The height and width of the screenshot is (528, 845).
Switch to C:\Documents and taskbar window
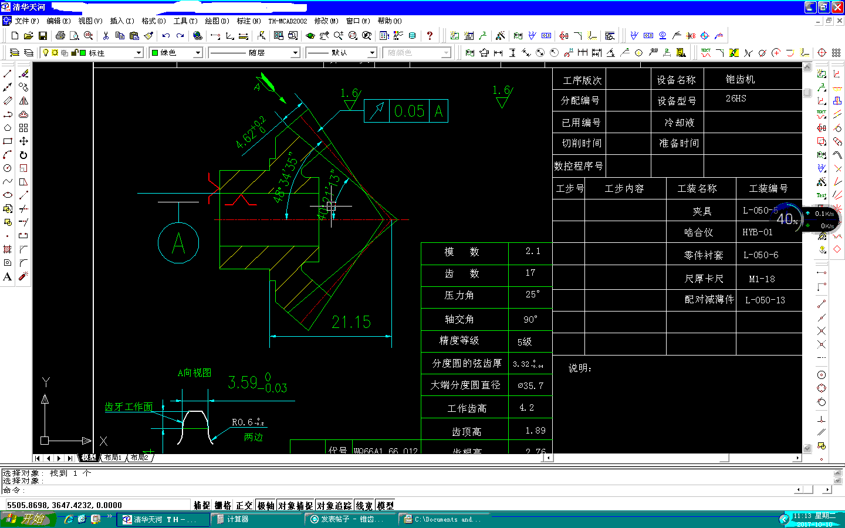click(x=445, y=519)
